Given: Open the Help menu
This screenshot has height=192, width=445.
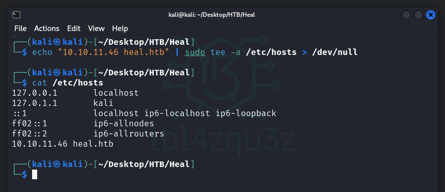Looking at the screenshot, I should pyautogui.click(x=120, y=29).
